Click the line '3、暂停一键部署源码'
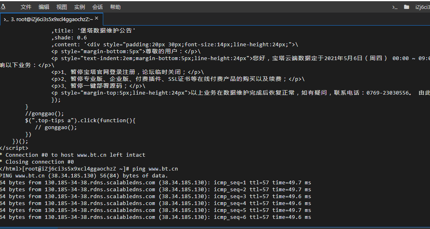Image resolution: width=430 pixels, height=229 pixels. click(98, 86)
